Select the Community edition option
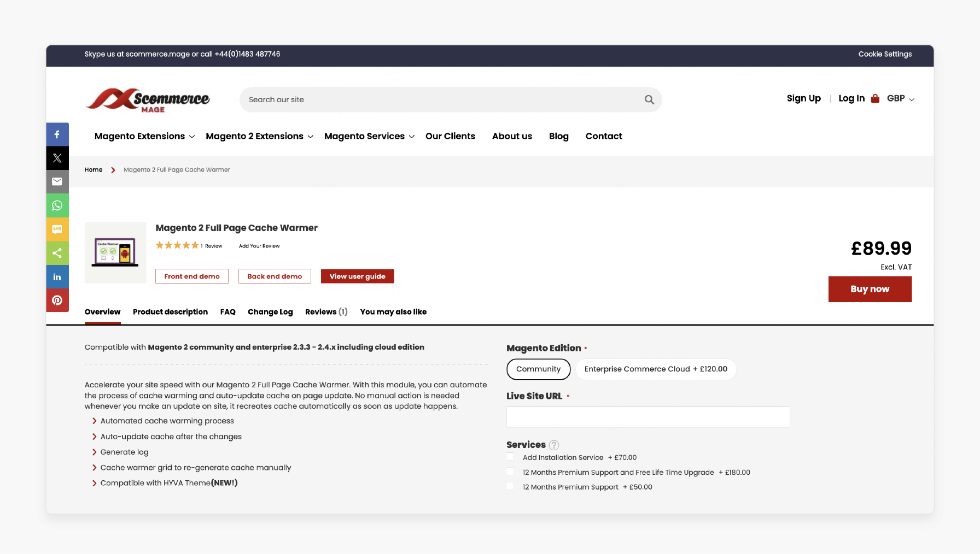Screen dimensions: 980x554 539,369
